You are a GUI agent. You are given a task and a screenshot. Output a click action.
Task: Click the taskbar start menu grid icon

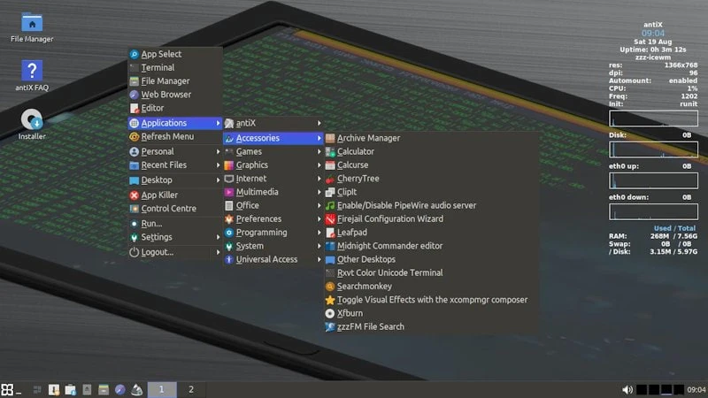click(7, 389)
